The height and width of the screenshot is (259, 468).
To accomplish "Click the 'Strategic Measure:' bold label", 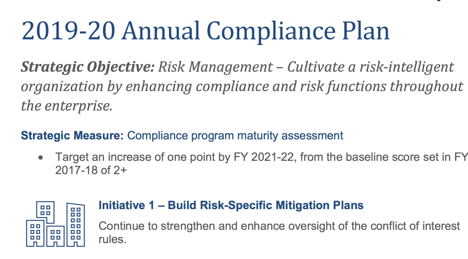I will point(72,136).
